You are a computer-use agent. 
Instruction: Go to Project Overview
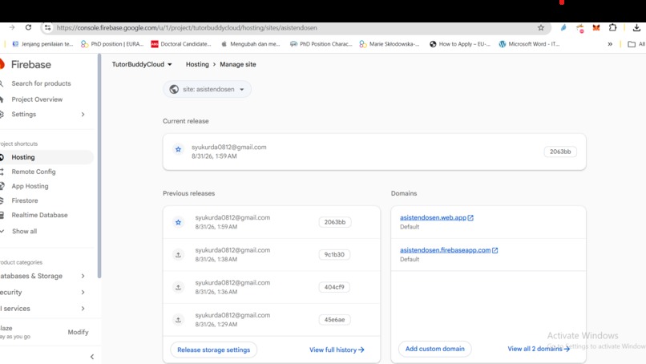coord(37,99)
